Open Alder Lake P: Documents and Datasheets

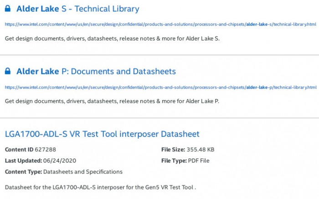pos(96,71)
